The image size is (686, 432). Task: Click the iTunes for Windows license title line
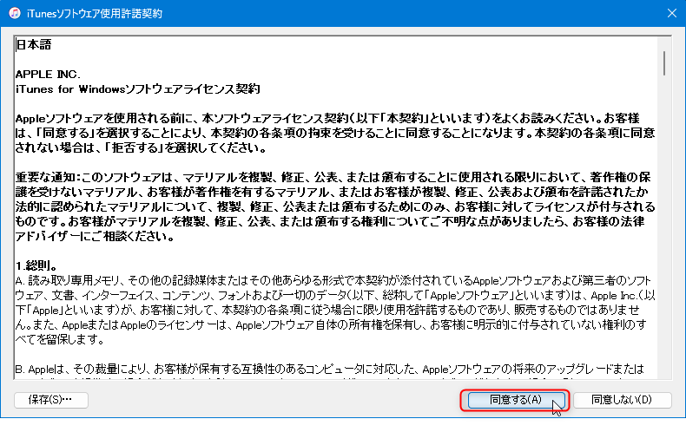[x=138, y=88]
